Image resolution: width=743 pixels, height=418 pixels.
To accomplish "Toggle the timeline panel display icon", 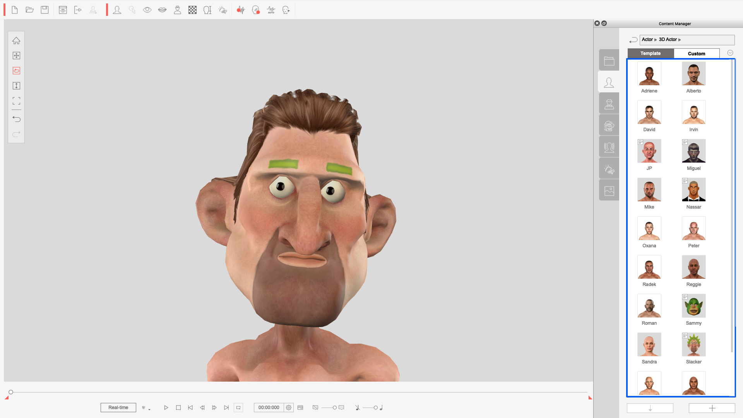I will pyautogui.click(x=300, y=408).
